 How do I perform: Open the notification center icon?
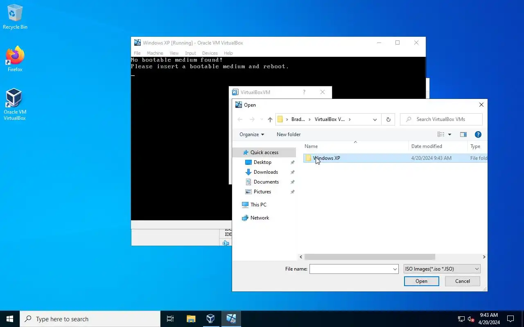[x=510, y=319]
